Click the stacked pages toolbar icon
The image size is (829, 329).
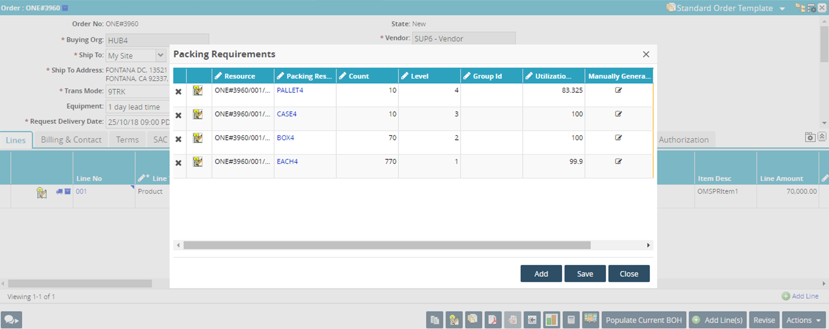point(473,320)
